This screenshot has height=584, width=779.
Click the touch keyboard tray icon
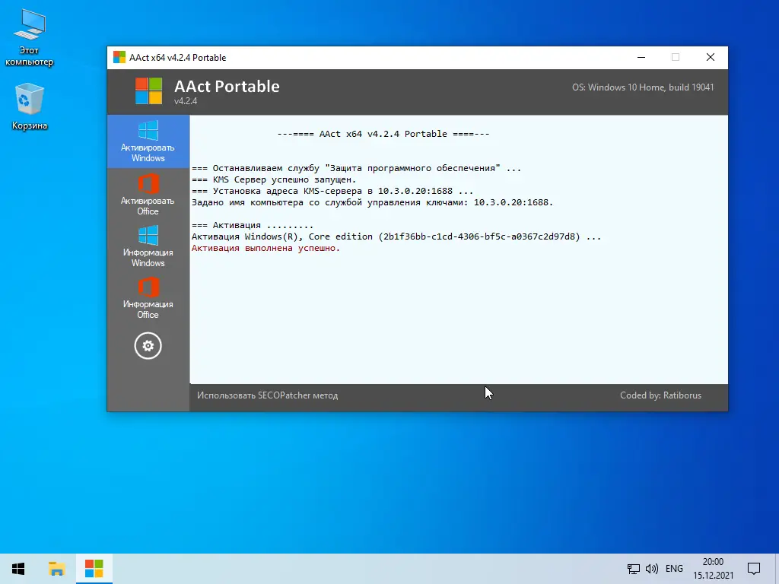coord(633,568)
